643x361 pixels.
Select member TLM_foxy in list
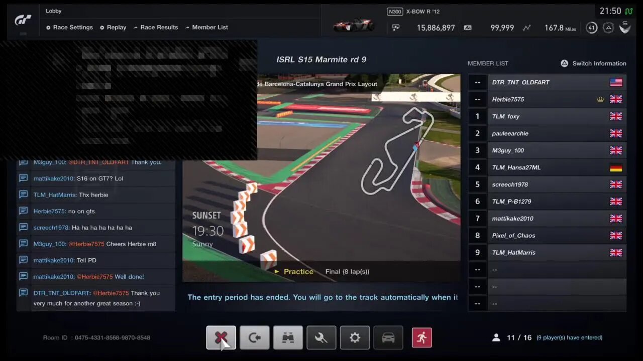coord(547,116)
